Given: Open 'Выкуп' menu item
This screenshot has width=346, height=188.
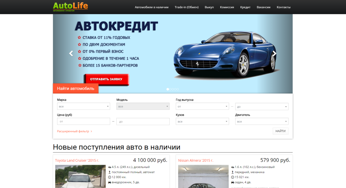Looking at the screenshot, I should [x=209, y=7].
